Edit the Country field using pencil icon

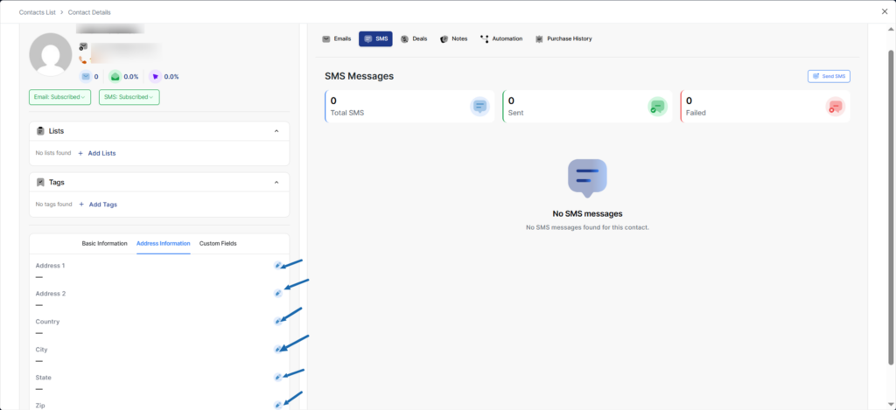point(277,321)
